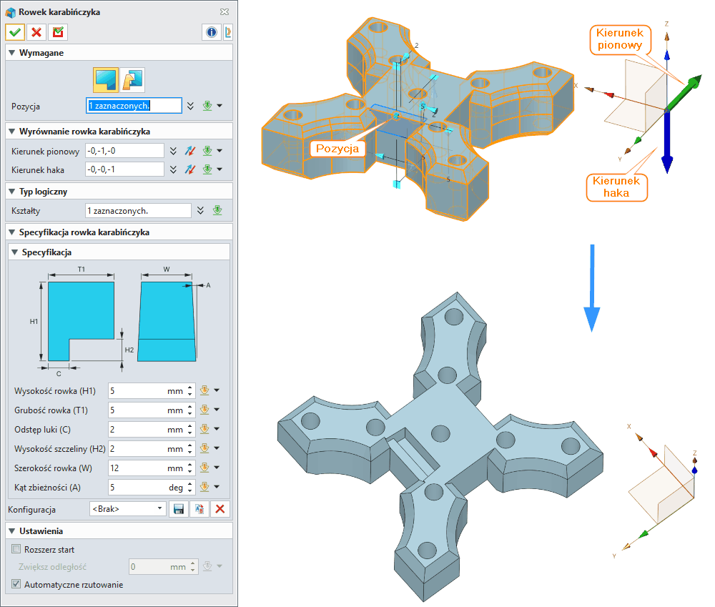Open the blue info help icon
The width and height of the screenshot is (715, 607).
pyautogui.click(x=212, y=32)
